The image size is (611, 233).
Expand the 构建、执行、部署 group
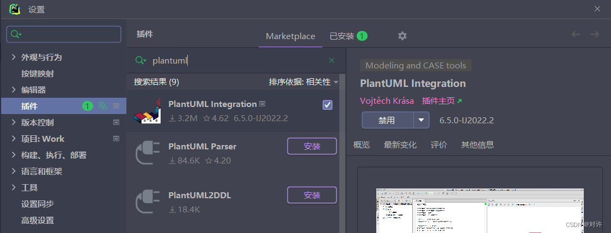click(14, 155)
